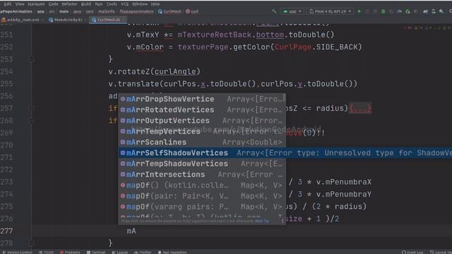Click the build hammer icon
Viewport: 452px width, 254px height.
pos(274,11)
